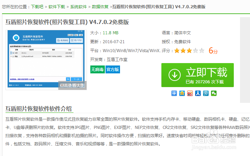Click the third rating star
This screenshot has height=156, width=250.
coord(189,51)
